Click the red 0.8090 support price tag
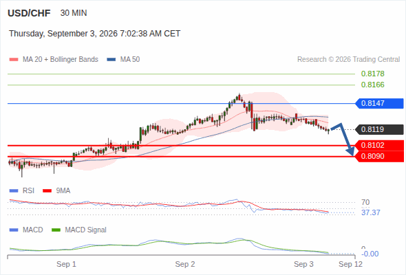 pyautogui.click(x=380, y=157)
